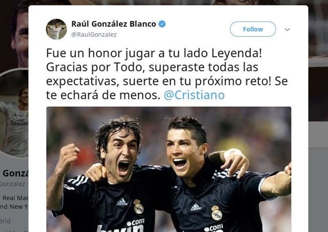This screenshot has height=232, width=328.
Task: Open Raúl González Blanco's round avatar
Action: pos(56,29)
